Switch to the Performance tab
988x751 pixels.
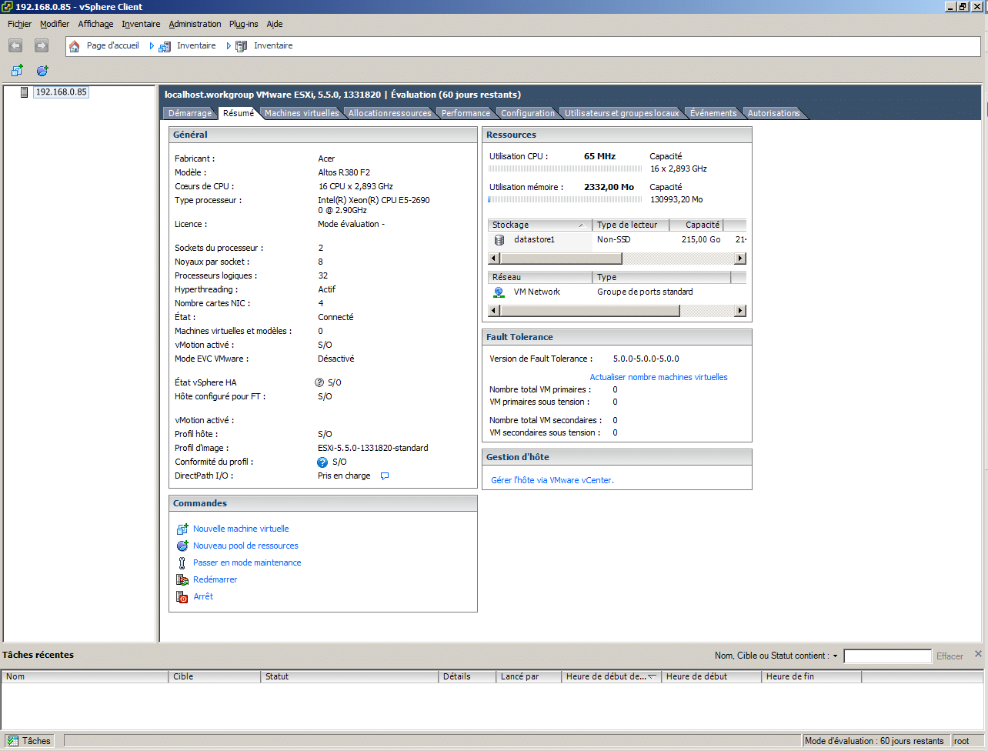pos(466,113)
